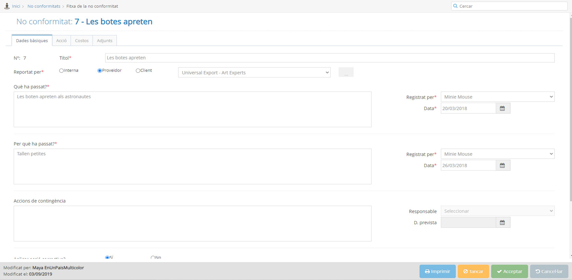Viewport: 572px width, 280px height.
Task: Expand the Responsable Seleccionar dropdown
Action: [497, 211]
